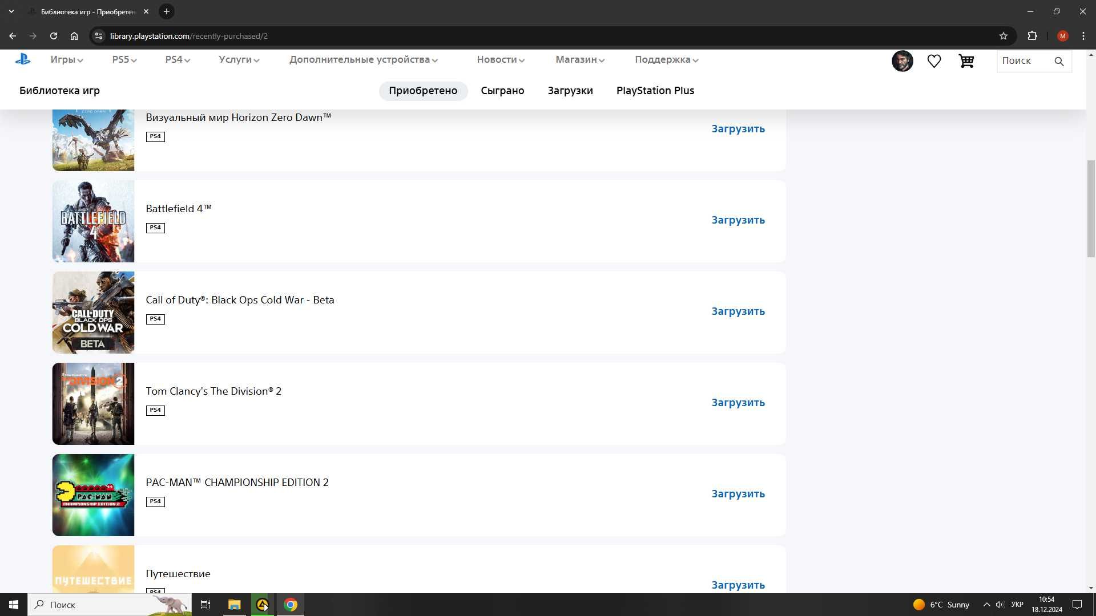Click Tom Clancy's The Division® 2 title
The image size is (1096, 616).
pos(213,391)
